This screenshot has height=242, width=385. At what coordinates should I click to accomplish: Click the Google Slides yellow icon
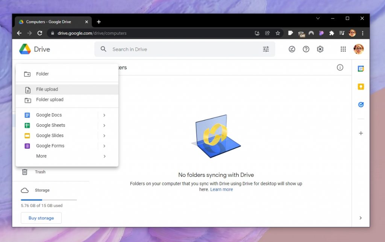pos(27,135)
